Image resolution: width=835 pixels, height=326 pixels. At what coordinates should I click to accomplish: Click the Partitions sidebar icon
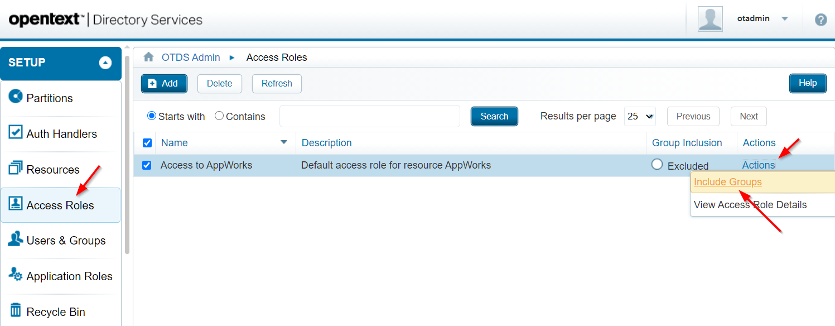click(x=16, y=97)
